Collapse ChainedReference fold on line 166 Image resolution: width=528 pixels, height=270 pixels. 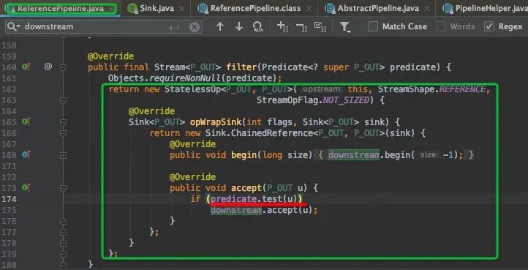[x=63, y=133]
